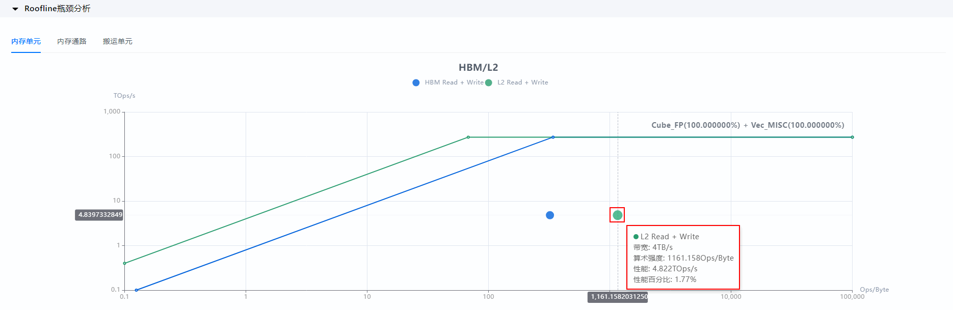Screen dimensions: 953x310
Task: Open the 搬运单元 tab
Action: (x=118, y=41)
